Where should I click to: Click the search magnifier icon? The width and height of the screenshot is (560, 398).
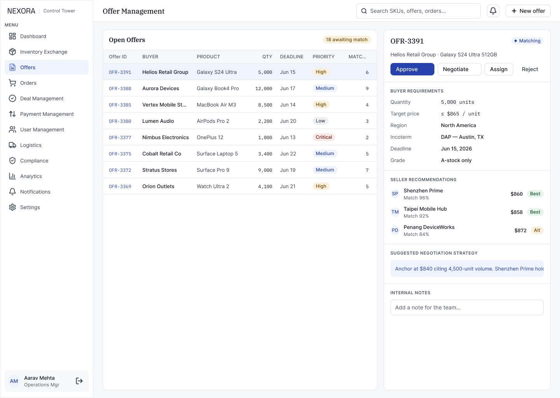pyautogui.click(x=364, y=11)
